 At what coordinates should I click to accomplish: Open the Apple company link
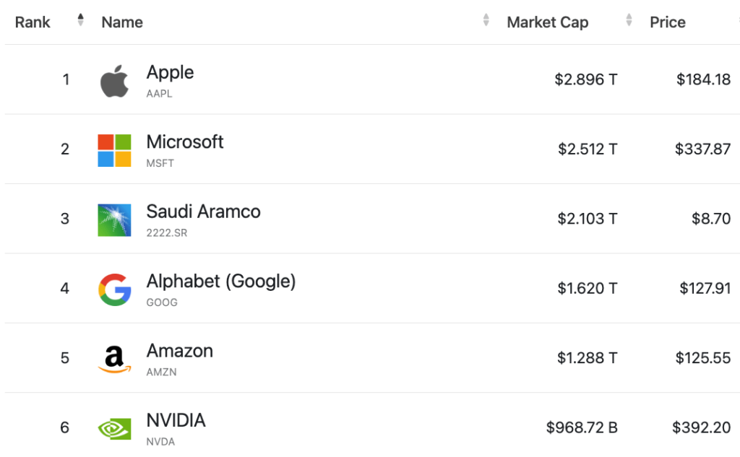coord(170,72)
